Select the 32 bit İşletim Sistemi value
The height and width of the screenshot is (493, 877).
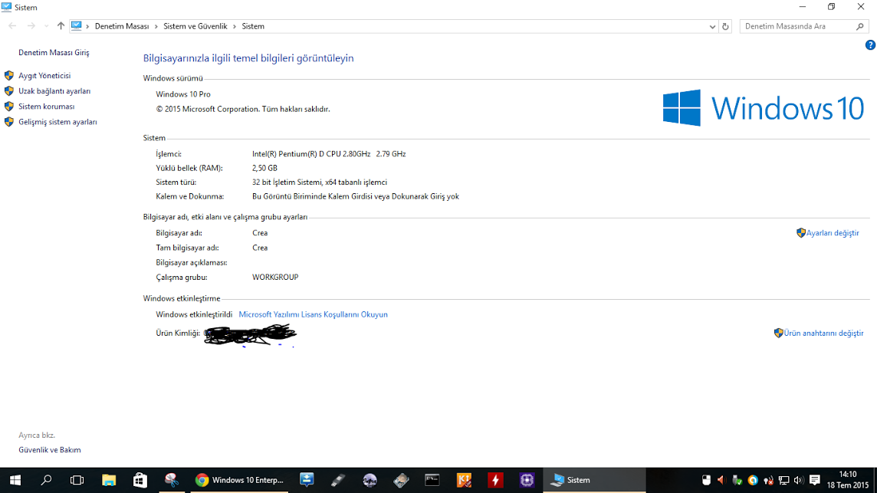pyautogui.click(x=320, y=182)
